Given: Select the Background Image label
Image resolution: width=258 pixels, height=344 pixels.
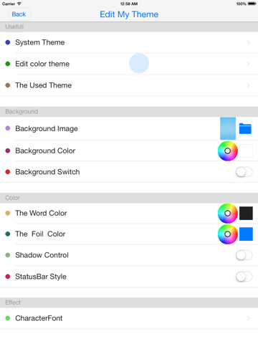Looking at the screenshot, I should (x=47, y=129).
